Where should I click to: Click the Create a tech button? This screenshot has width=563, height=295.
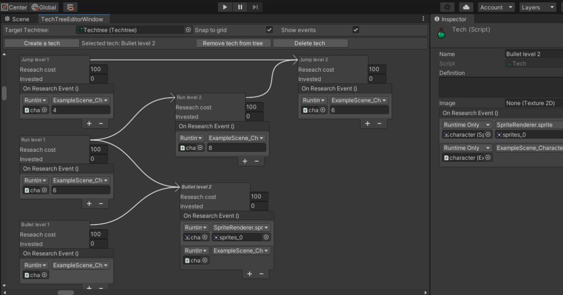(41, 43)
